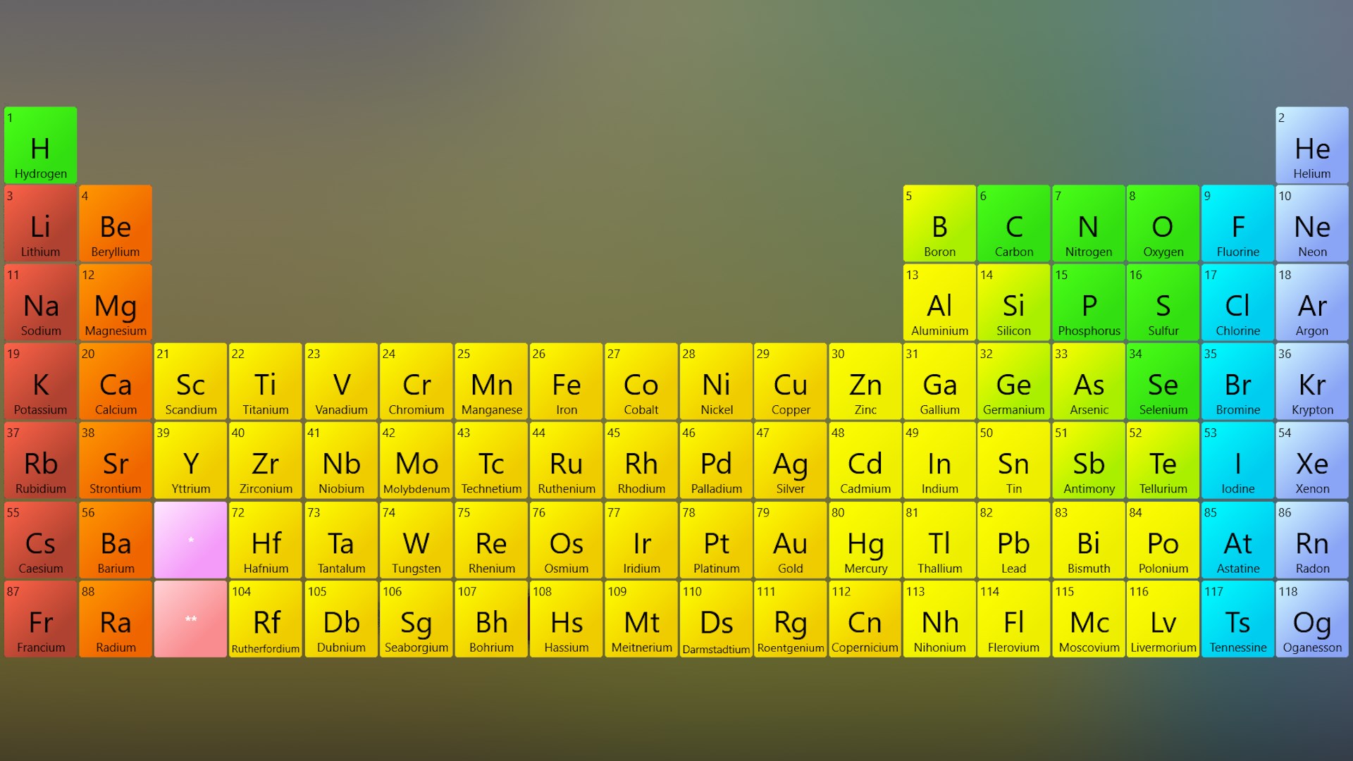Open the Mercury (Hg) tile

[865, 540]
